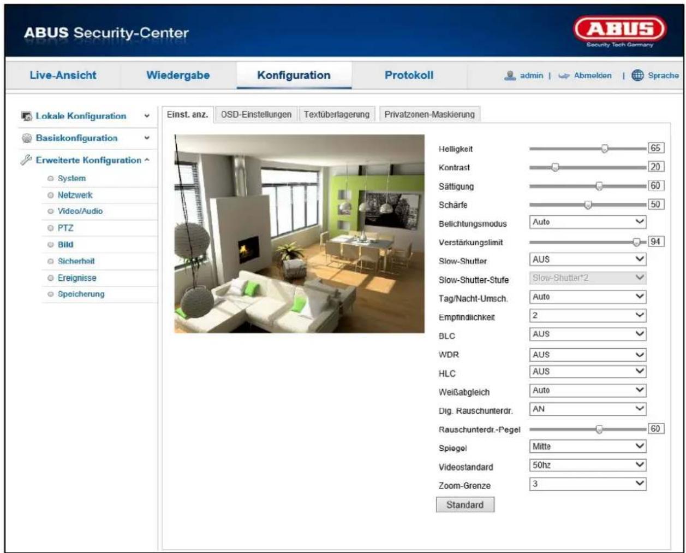
Task: Click the Basiskonfiguration gear icon
Action: (x=26, y=138)
